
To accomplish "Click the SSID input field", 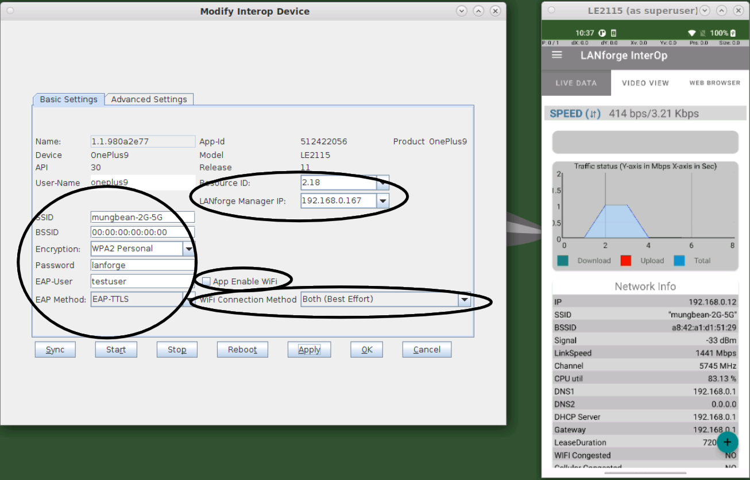I will click(x=142, y=217).
